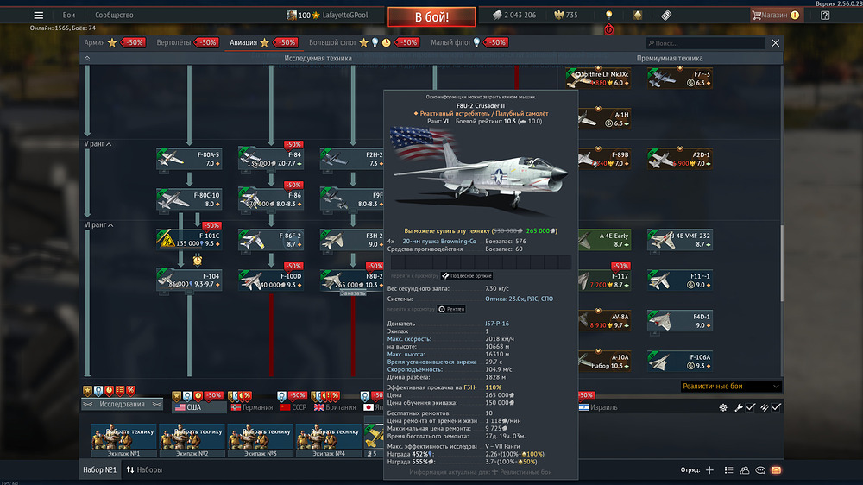Select the A2D-1 premium aircraft card
Screen dimensions: 863x485
point(680,159)
